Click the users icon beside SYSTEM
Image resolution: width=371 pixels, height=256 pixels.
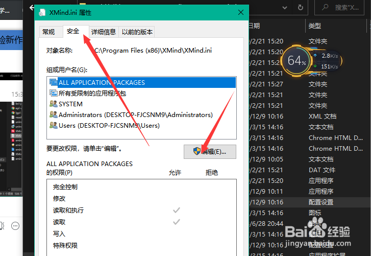coord(53,104)
